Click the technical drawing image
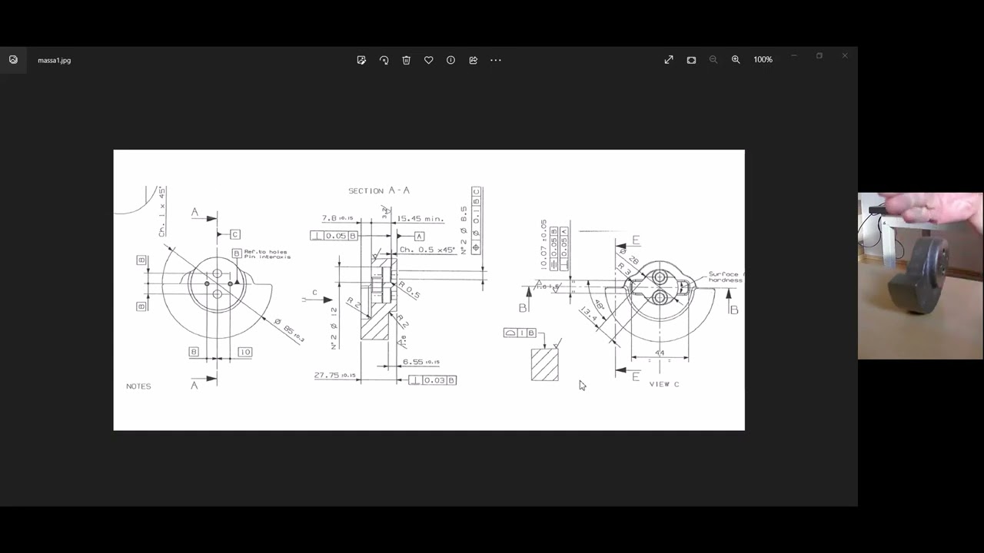The height and width of the screenshot is (553, 984). coord(429,290)
